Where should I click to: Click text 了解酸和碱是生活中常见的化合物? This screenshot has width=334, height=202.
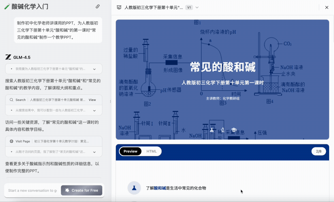176,188
